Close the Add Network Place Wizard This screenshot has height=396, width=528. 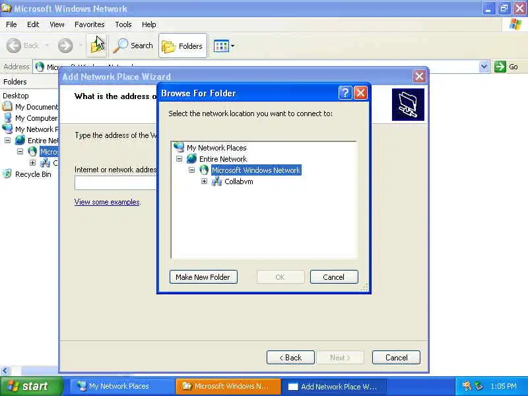coord(419,77)
